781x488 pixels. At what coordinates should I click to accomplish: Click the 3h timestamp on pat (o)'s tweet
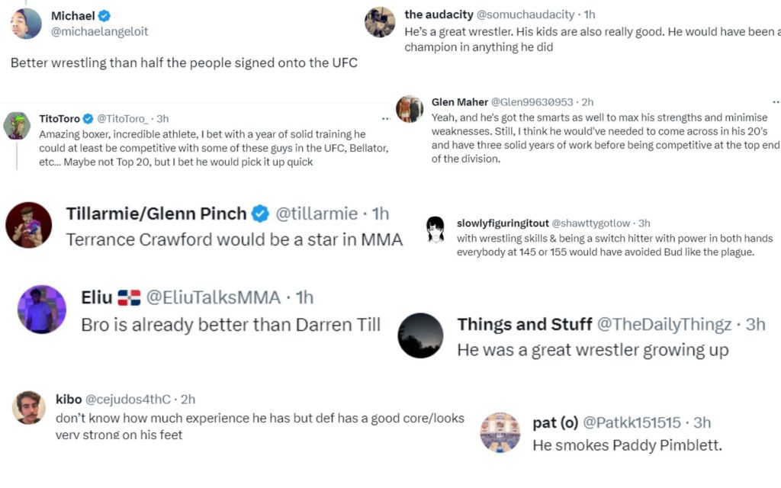[x=702, y=422]
